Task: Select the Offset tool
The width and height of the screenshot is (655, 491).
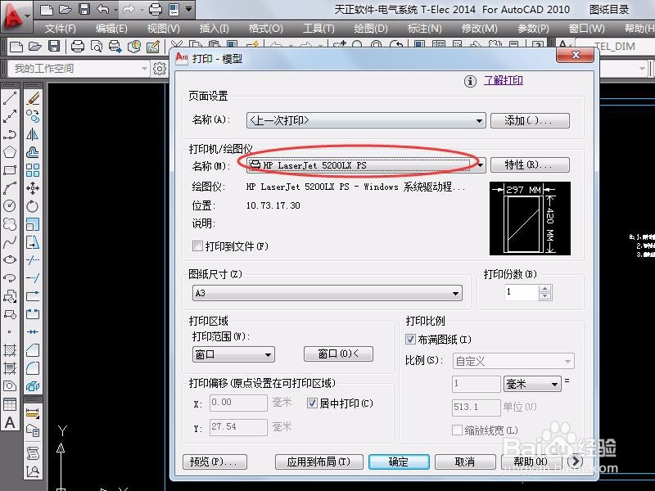Action: tap(33, 152)
